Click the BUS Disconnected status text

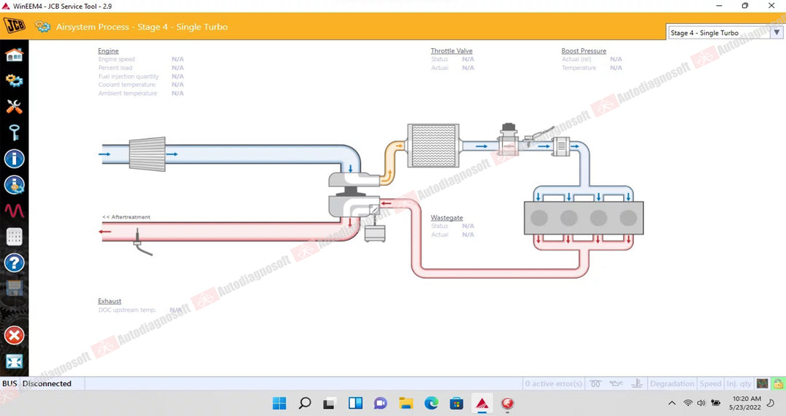36,383
